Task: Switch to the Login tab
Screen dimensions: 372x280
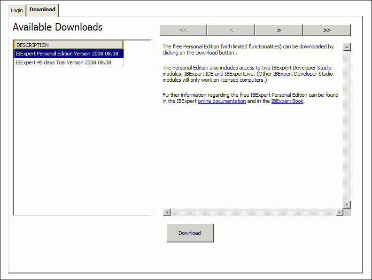Action: pyautogui.click(x=17, y=11)
